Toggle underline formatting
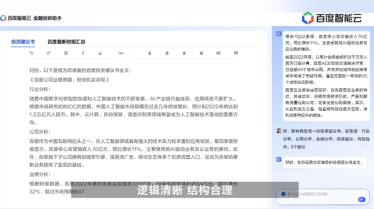The height and width of the screenshot is (209, 374). tap(100, 53)
